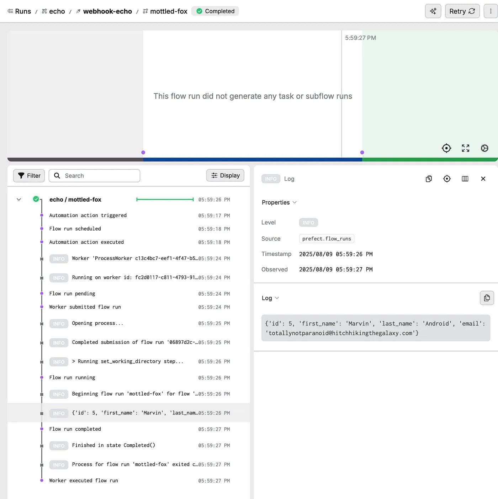The image size is (498, 499).
Task: Collapse the echo / mottled-fox tree row
Action: click(x=19, y=200)
